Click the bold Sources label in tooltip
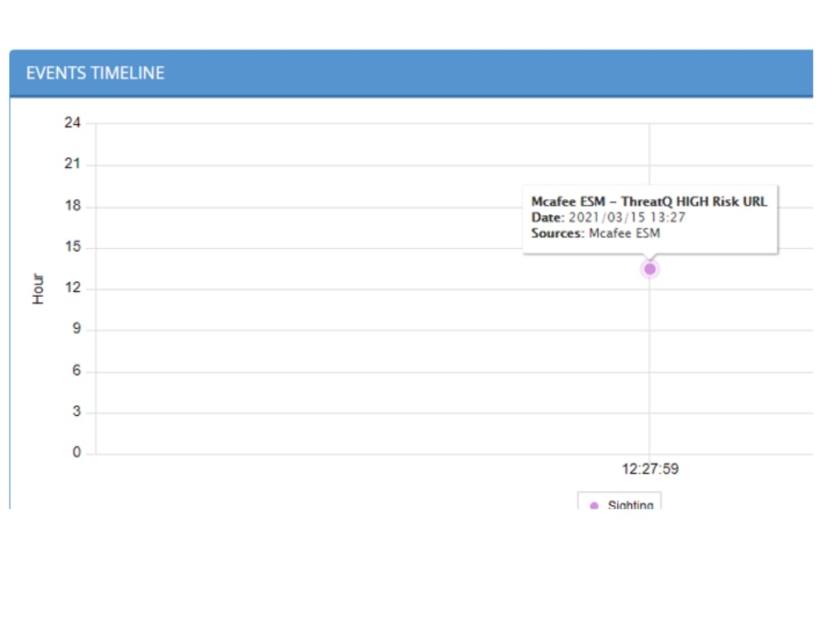The width and height of the screenshot is (827, 620). pyautogui.click(x=557, y=233)
